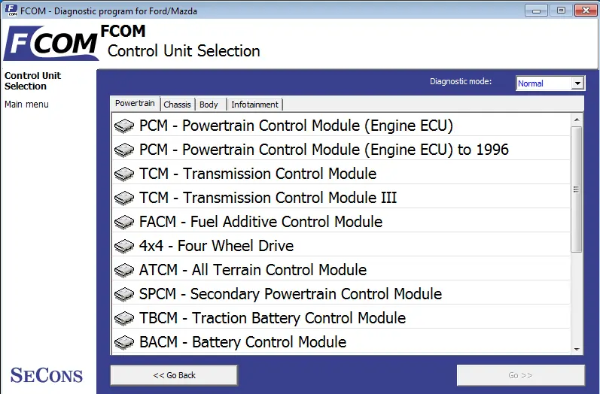Image resolution: width=600 pixels, height=394 pixels.
Task: Open the Diagnostic mode dropdown arrow
Action: tap(577, 83)
